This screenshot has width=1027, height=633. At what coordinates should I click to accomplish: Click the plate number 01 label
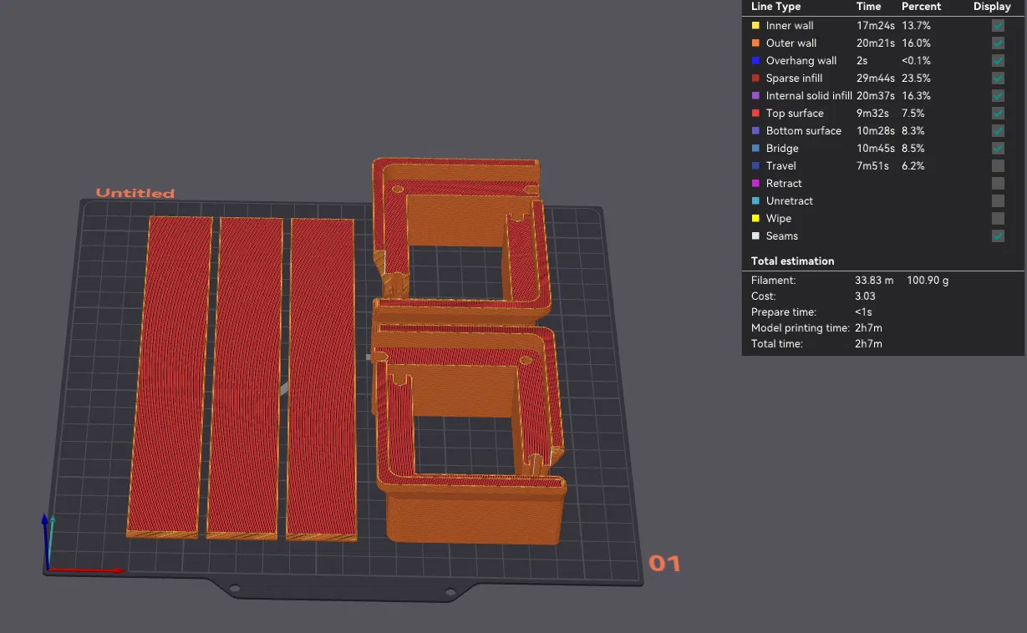click(664, 564)
